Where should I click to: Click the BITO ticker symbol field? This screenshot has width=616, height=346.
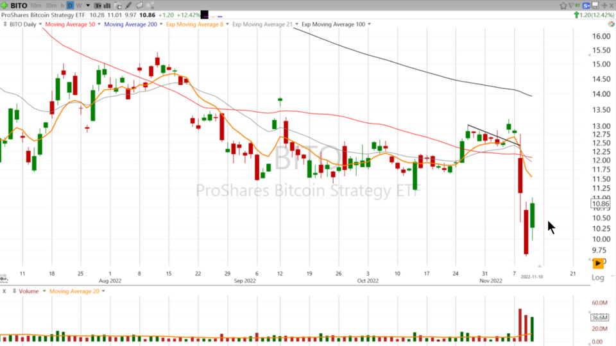[19, 5]
